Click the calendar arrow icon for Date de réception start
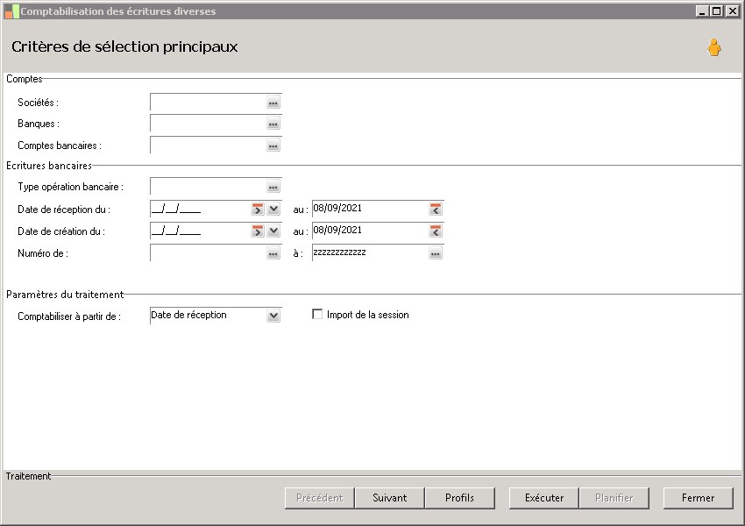745x526 pixels. point(258,209)
